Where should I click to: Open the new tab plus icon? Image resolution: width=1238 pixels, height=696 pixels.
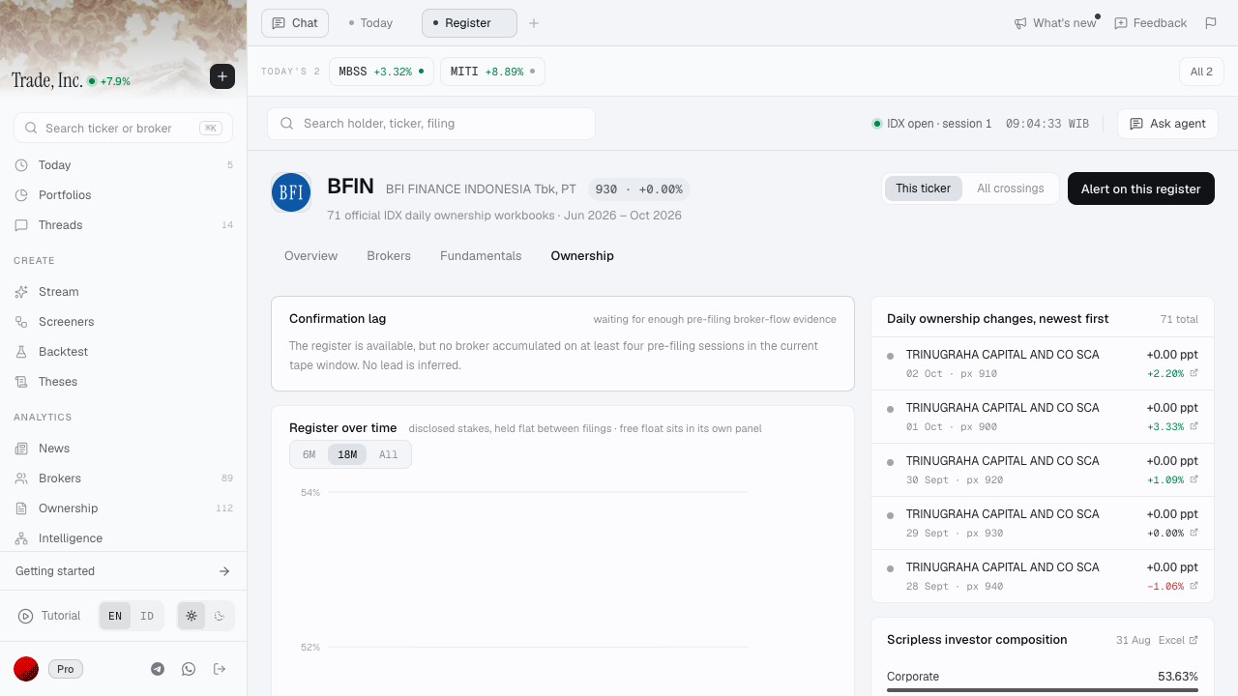click(534, 23)
